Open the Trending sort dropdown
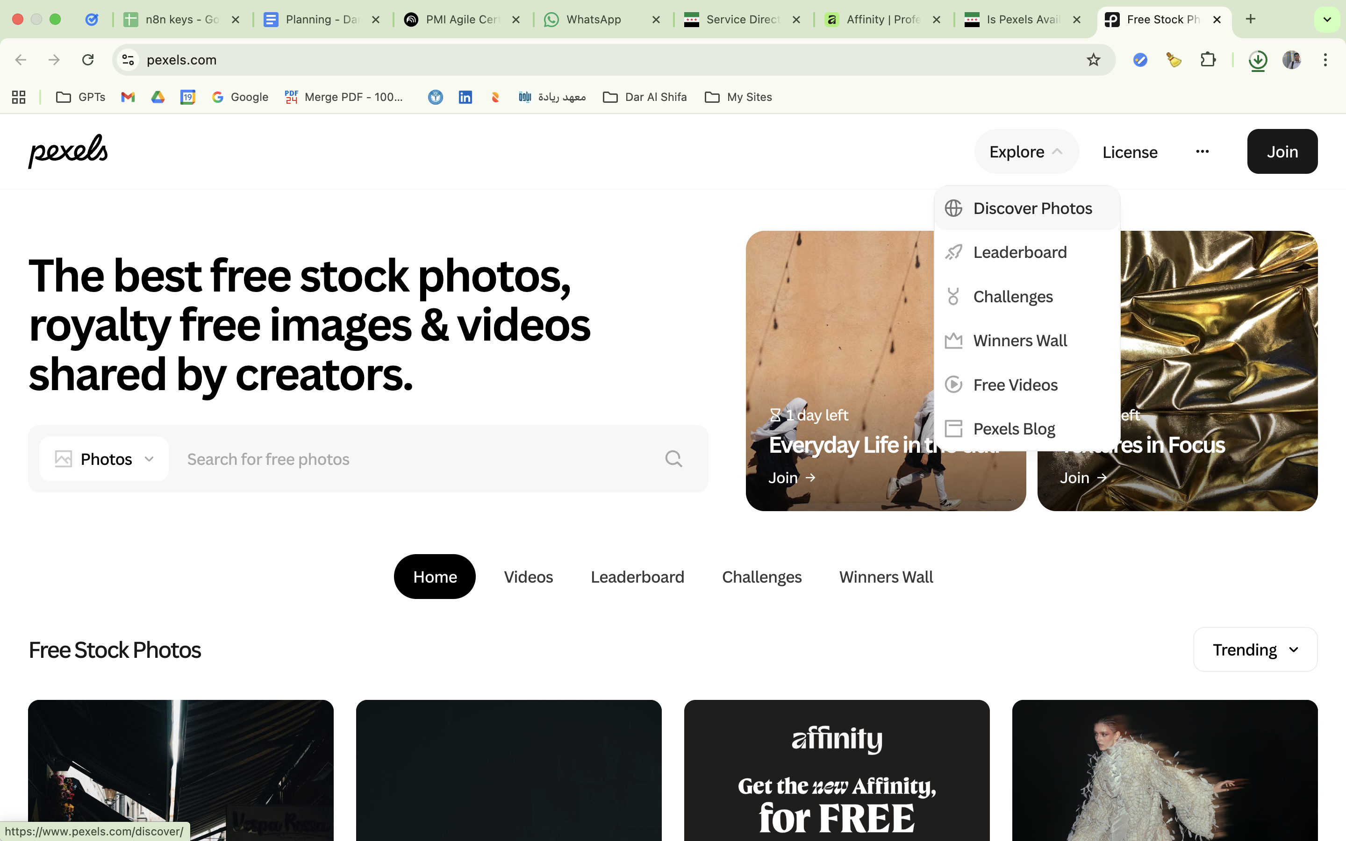Screen dimensions: 1346x841 1255,649
